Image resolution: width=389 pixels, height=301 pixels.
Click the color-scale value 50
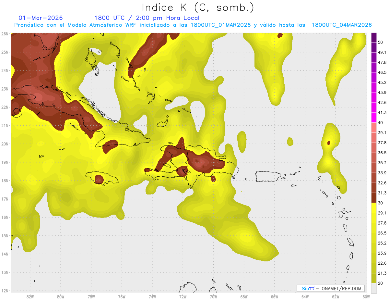click(x=381, y=43)
